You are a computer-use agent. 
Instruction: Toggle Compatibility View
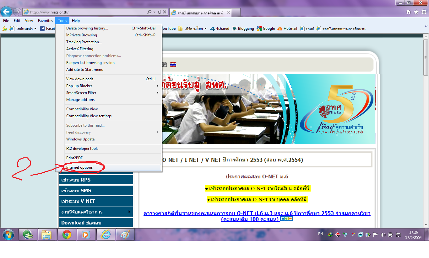109,109
